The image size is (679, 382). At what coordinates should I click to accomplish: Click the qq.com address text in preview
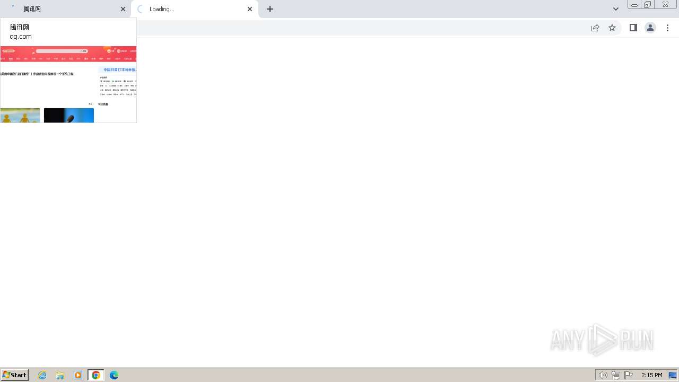pyautogui.click(x=21, y=37)
